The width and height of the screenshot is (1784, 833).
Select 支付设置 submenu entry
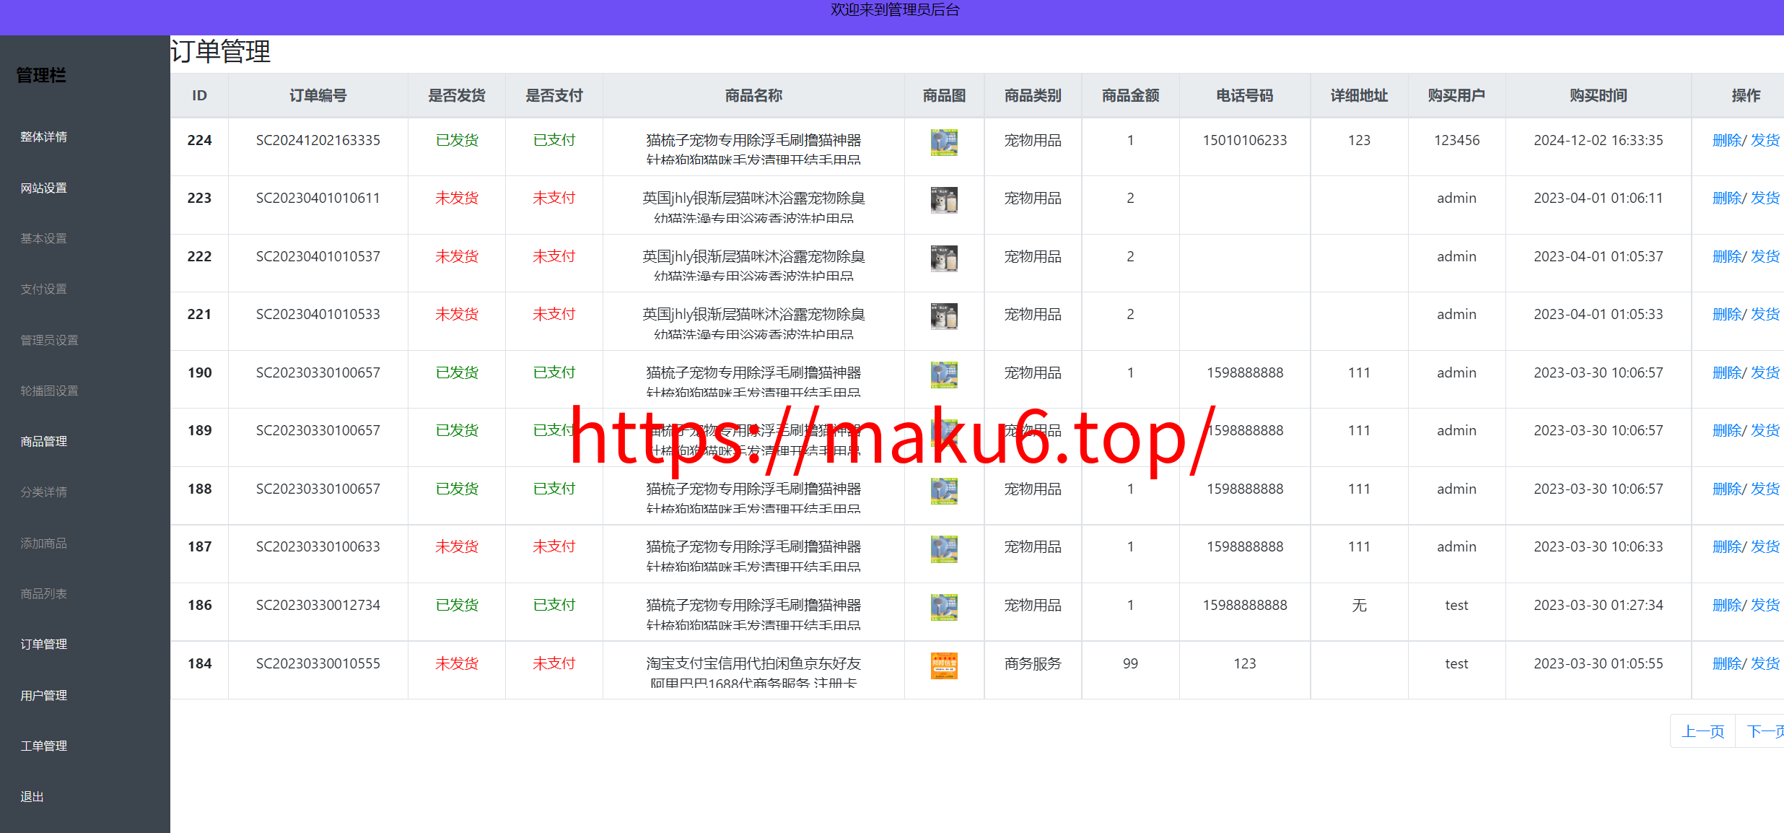coord(43,289)
